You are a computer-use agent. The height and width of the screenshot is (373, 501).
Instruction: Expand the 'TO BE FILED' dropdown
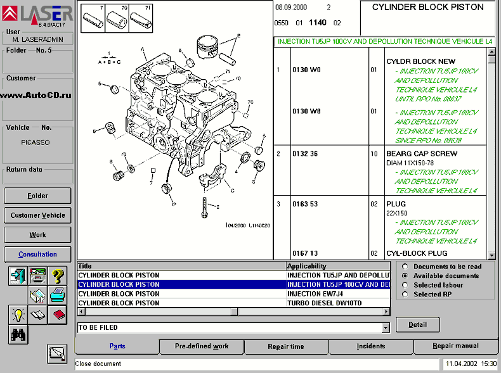(386, 328)
